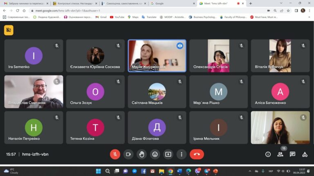Open meeting details info icon

[268, 154]
